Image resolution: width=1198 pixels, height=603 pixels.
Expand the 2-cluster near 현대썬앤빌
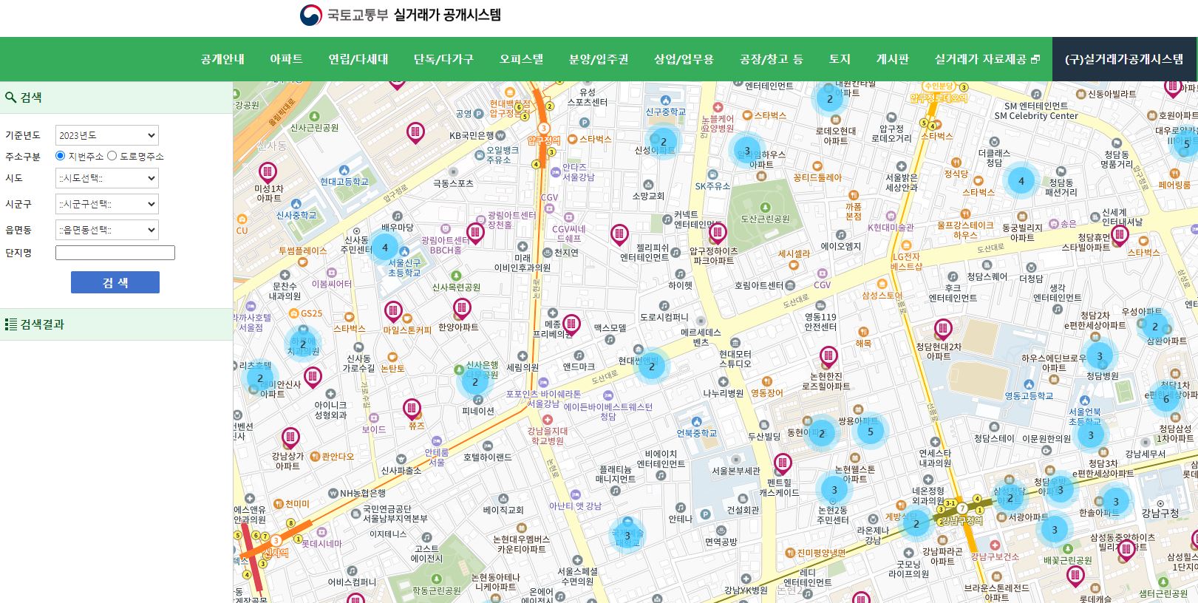(x=651, y=366)
